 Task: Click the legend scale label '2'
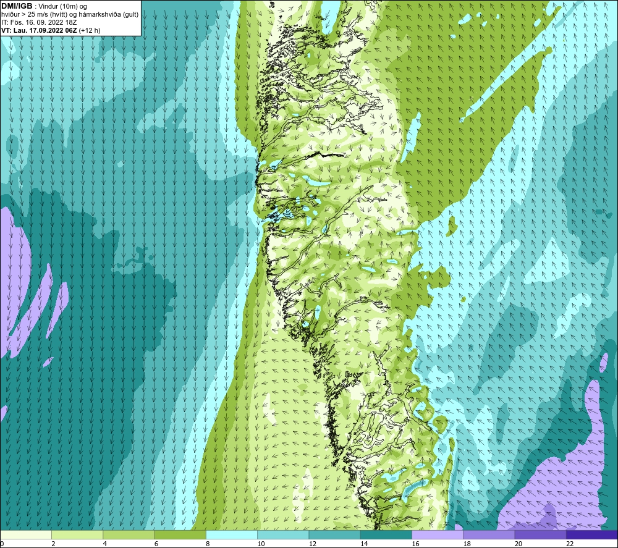[x=53, y=544]
